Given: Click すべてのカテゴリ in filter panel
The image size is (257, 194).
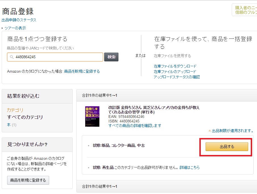Looking at the screenshot, I should click(25, 117).
